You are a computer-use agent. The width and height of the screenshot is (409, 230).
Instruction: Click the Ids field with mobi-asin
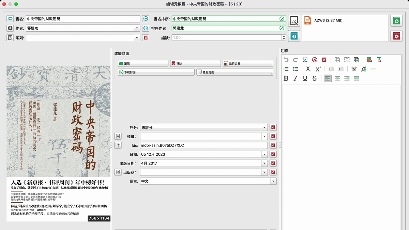click(204, 145)
